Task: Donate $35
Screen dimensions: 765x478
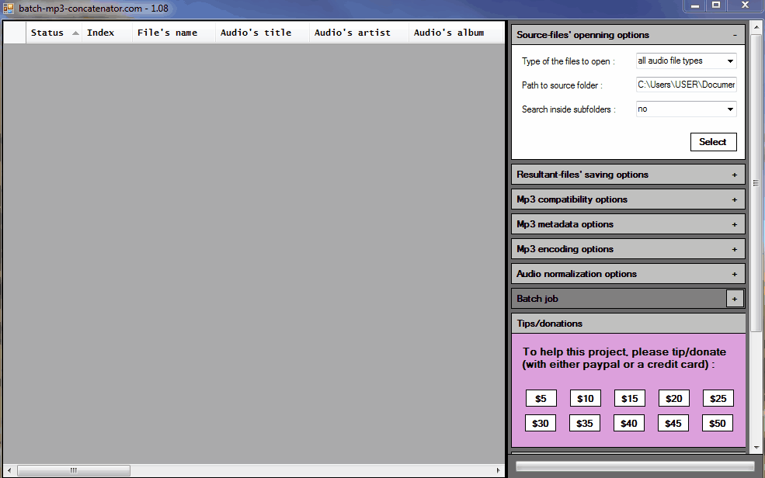Action: (x=585, y=424)
